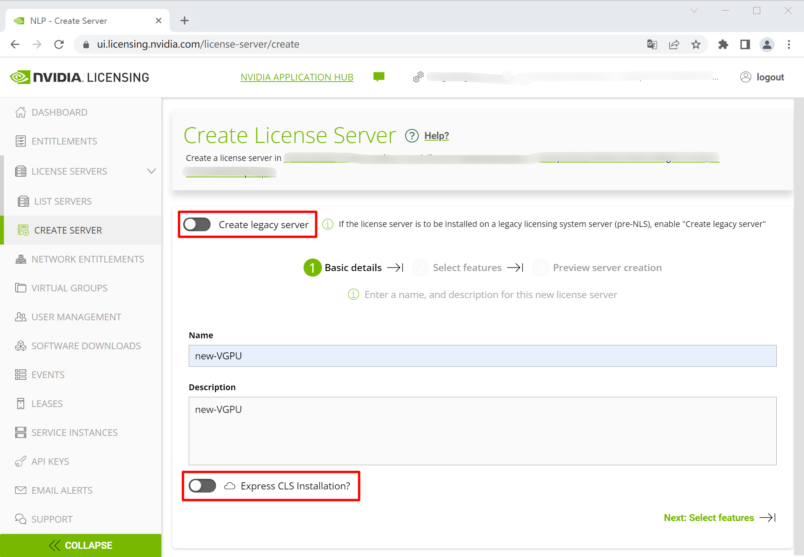Open the Events menu item
The width and height of the screenshot is (804, 557).
coord(80,375)
